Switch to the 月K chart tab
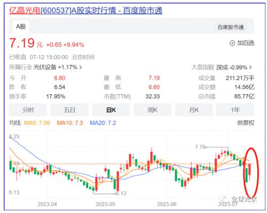The image size is (267, 213). tap(194, 110)
